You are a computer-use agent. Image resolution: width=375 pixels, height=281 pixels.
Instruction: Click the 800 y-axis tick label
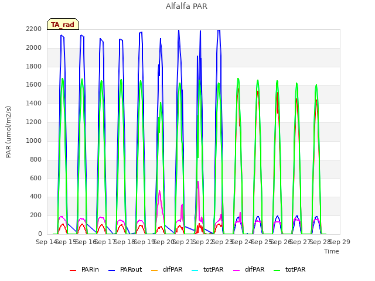pyautogui.click(x=36, y=159)
